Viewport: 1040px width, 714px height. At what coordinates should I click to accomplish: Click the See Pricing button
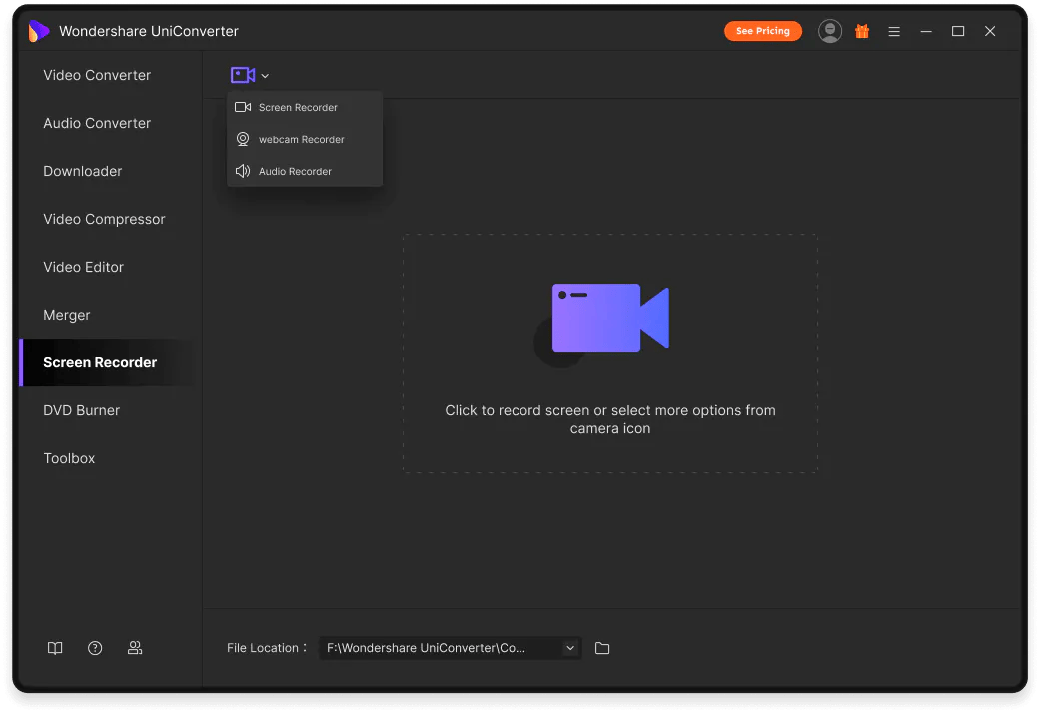tap(763, 30)
